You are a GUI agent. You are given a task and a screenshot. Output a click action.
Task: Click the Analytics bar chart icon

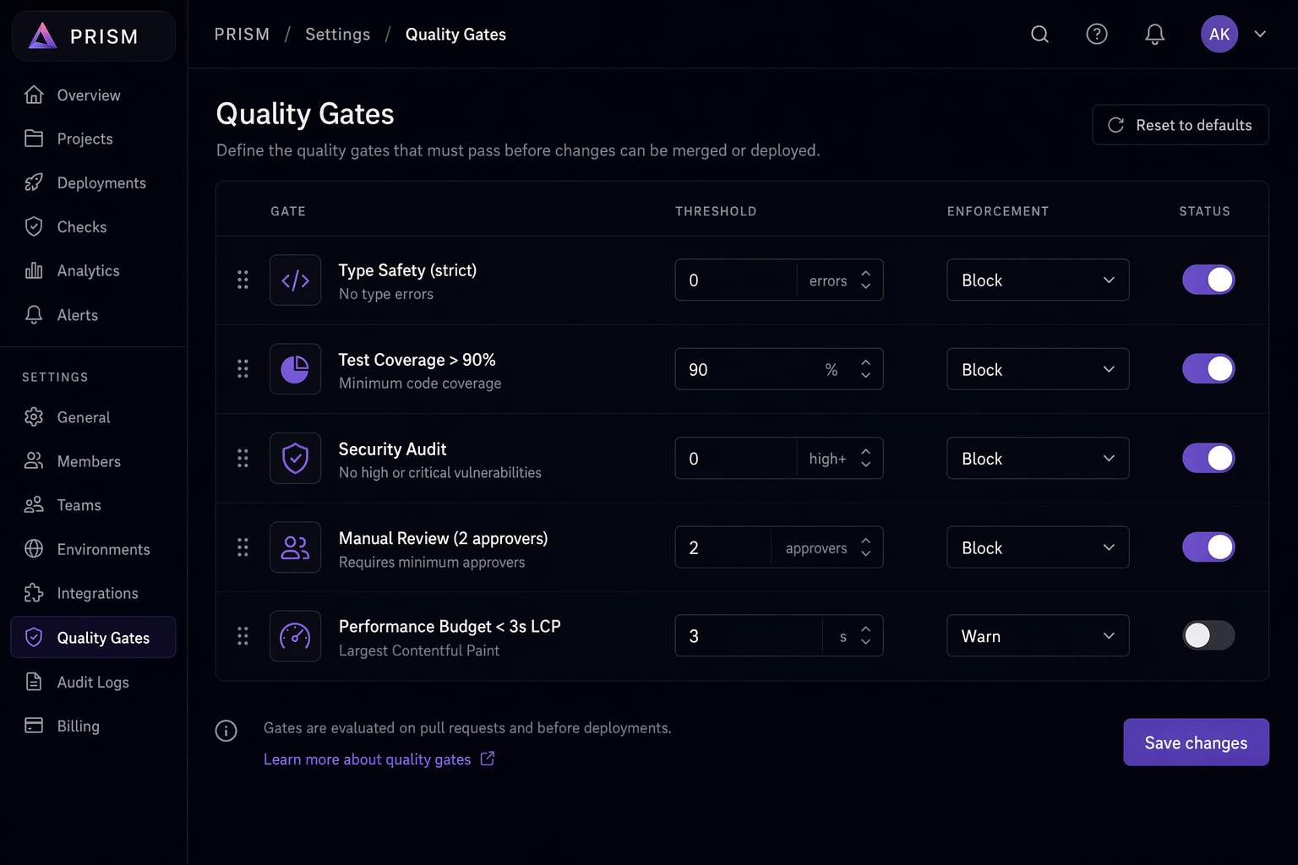[34, 270]
